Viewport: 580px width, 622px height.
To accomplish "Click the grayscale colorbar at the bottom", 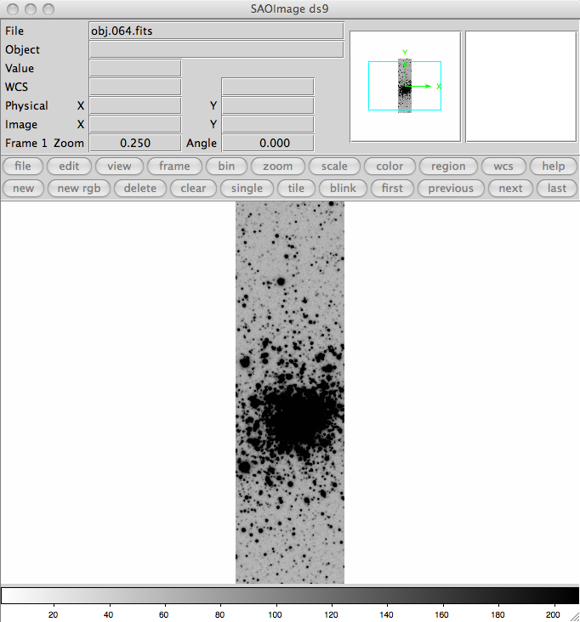I will pyautogui.click(x=290, y=596).
